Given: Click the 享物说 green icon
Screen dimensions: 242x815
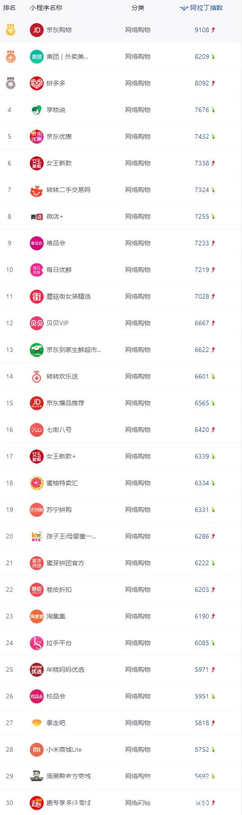Looking at the screenshot, I should [x=37, y=110].
